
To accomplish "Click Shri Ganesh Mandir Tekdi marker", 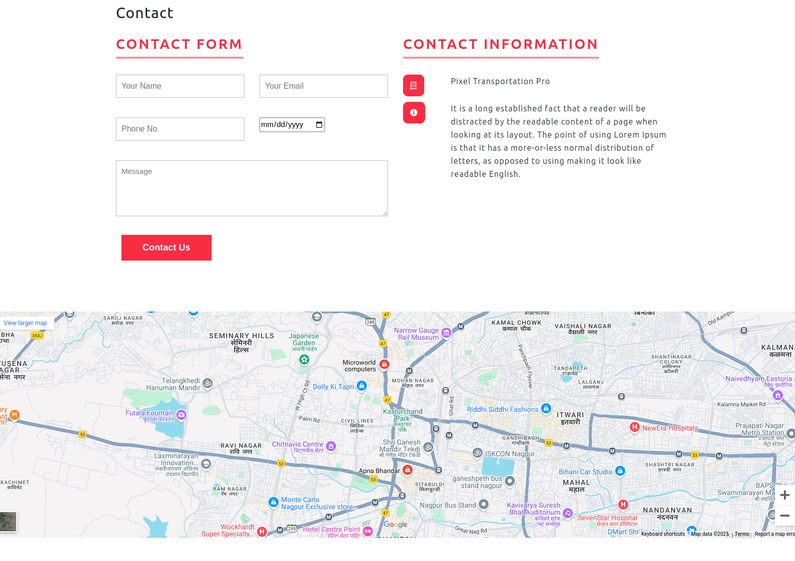I will 428,447.
